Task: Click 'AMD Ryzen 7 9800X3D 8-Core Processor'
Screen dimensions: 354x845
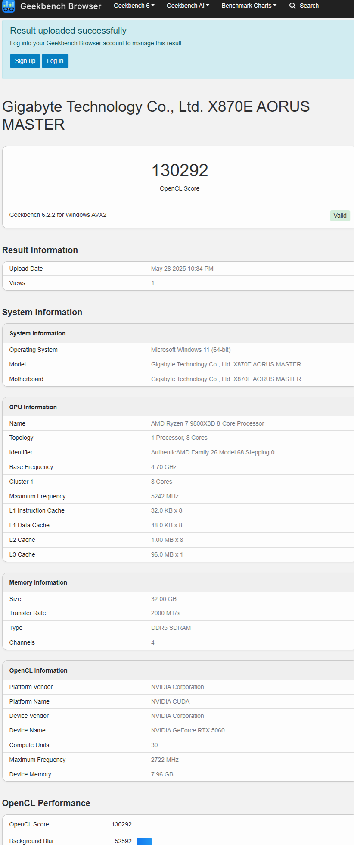Action: 208,423
